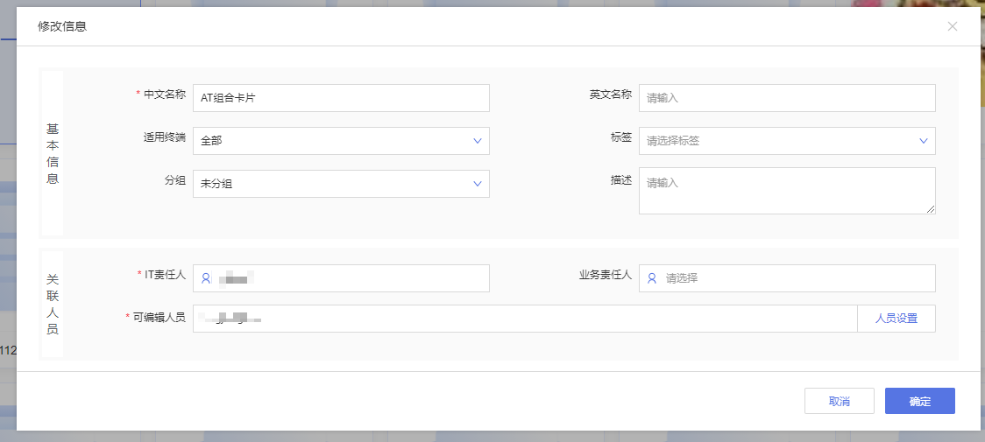The width and height of the screenshot is (985, 442).
Task: Click the 可编辑人员 field
Action: 525,319
